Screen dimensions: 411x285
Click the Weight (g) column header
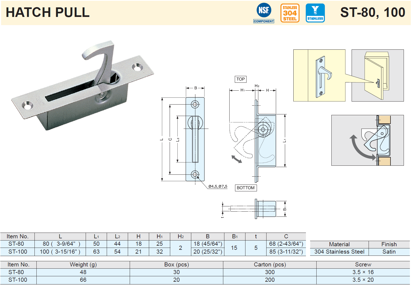coord(83,265)
